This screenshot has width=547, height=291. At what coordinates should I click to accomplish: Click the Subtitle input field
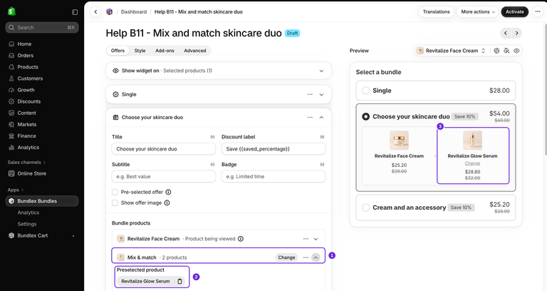point(164,177)
